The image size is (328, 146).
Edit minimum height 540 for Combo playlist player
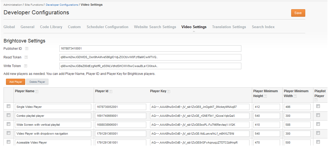[267, 116]
